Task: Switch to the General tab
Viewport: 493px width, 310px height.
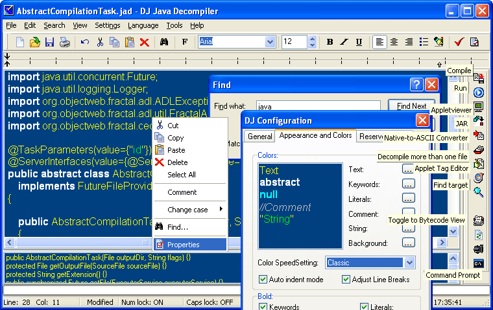Action: pos(259,137)
